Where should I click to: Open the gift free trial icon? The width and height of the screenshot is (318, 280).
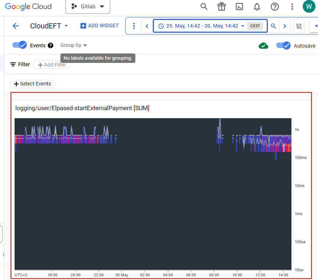222,7
